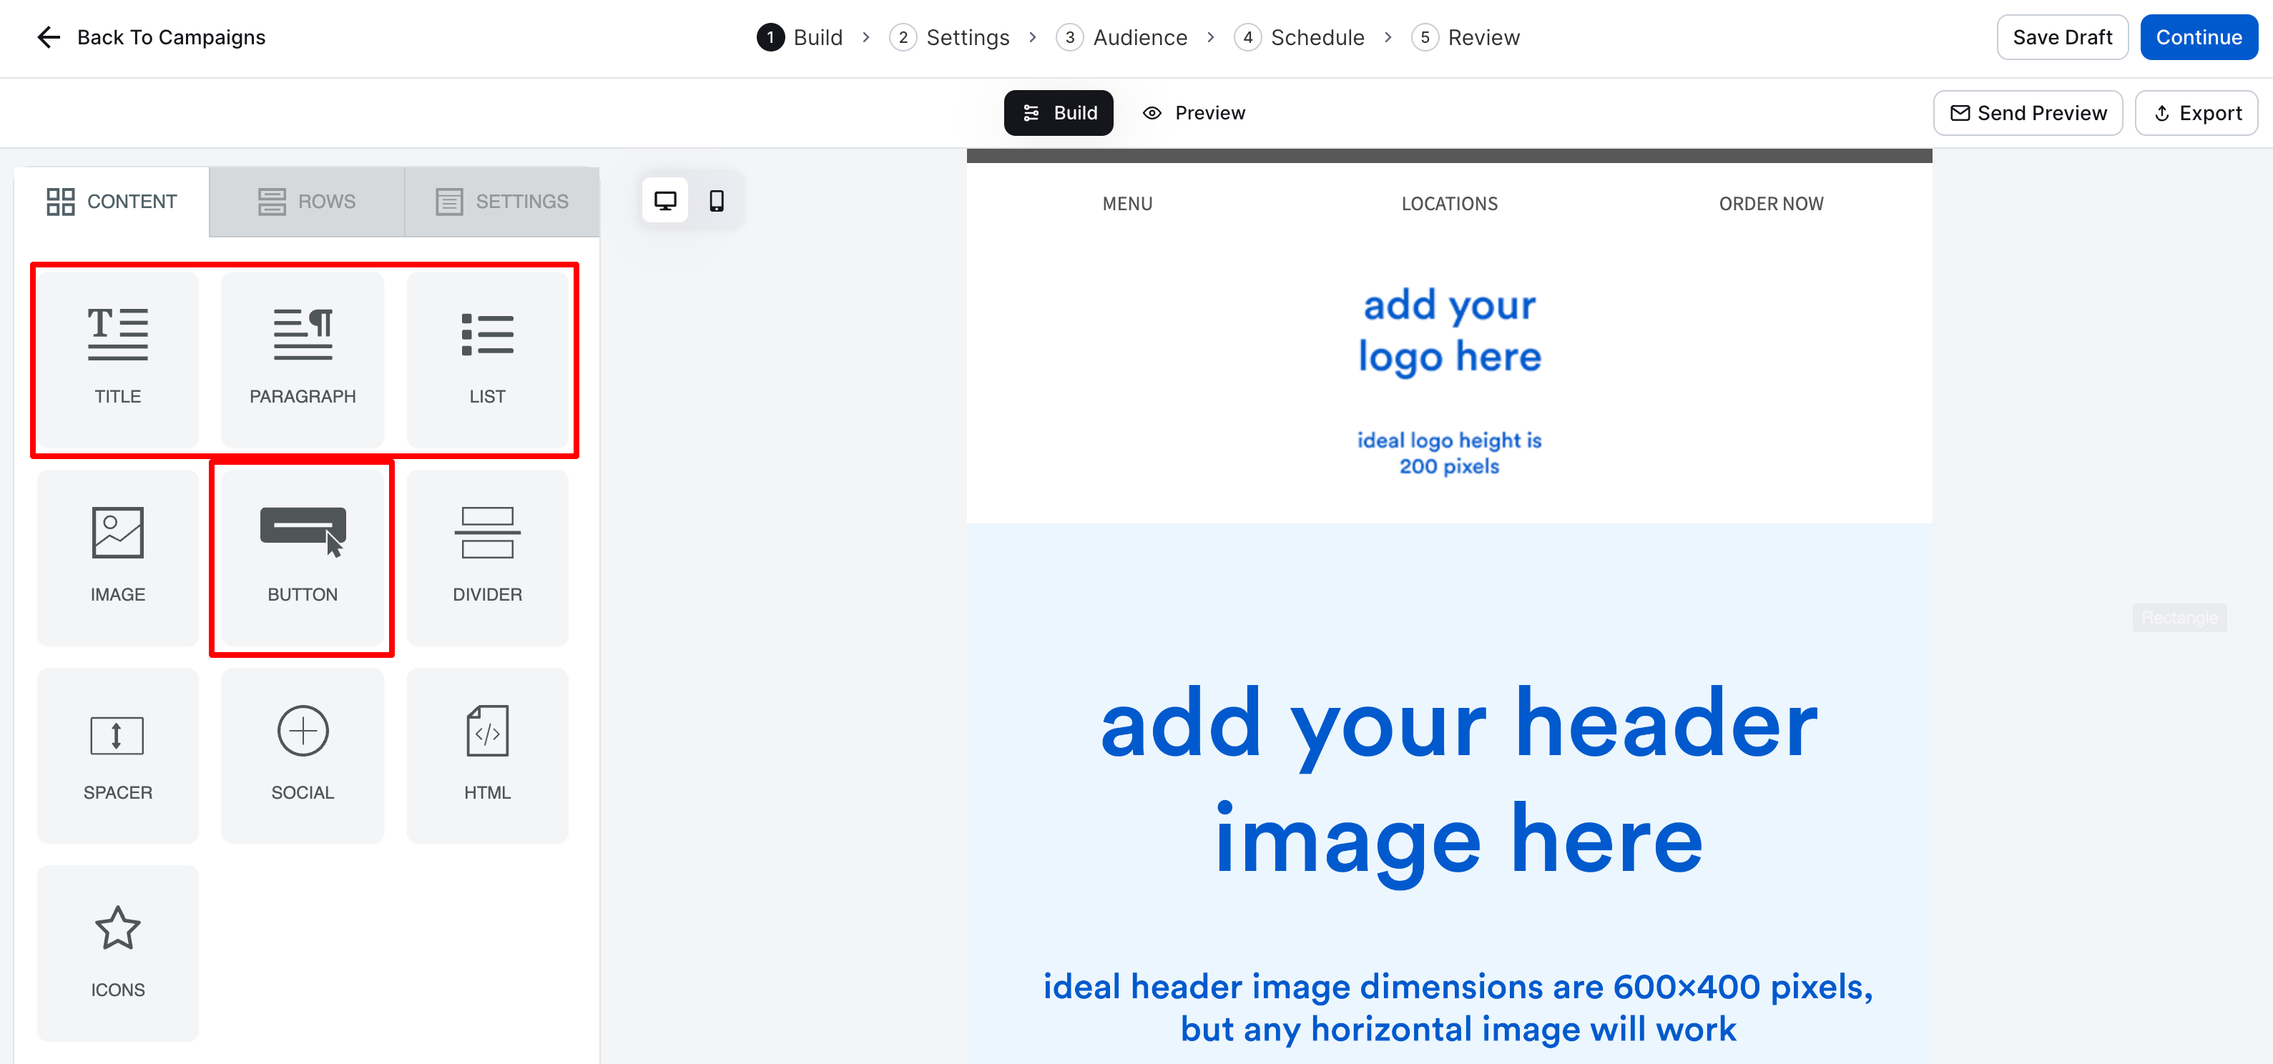Image resolution: width=2273 pixels, height=1064 pixels.
Task: Select the Social content block
Action: (303, 755)
